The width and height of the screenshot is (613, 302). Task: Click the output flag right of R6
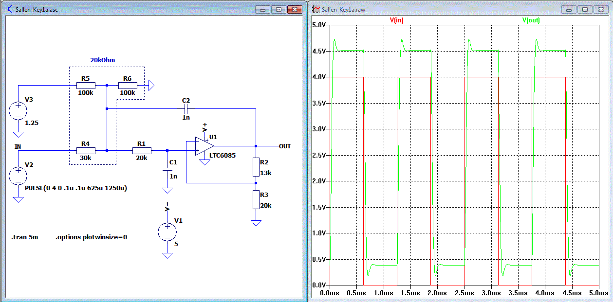click(151, 85)
